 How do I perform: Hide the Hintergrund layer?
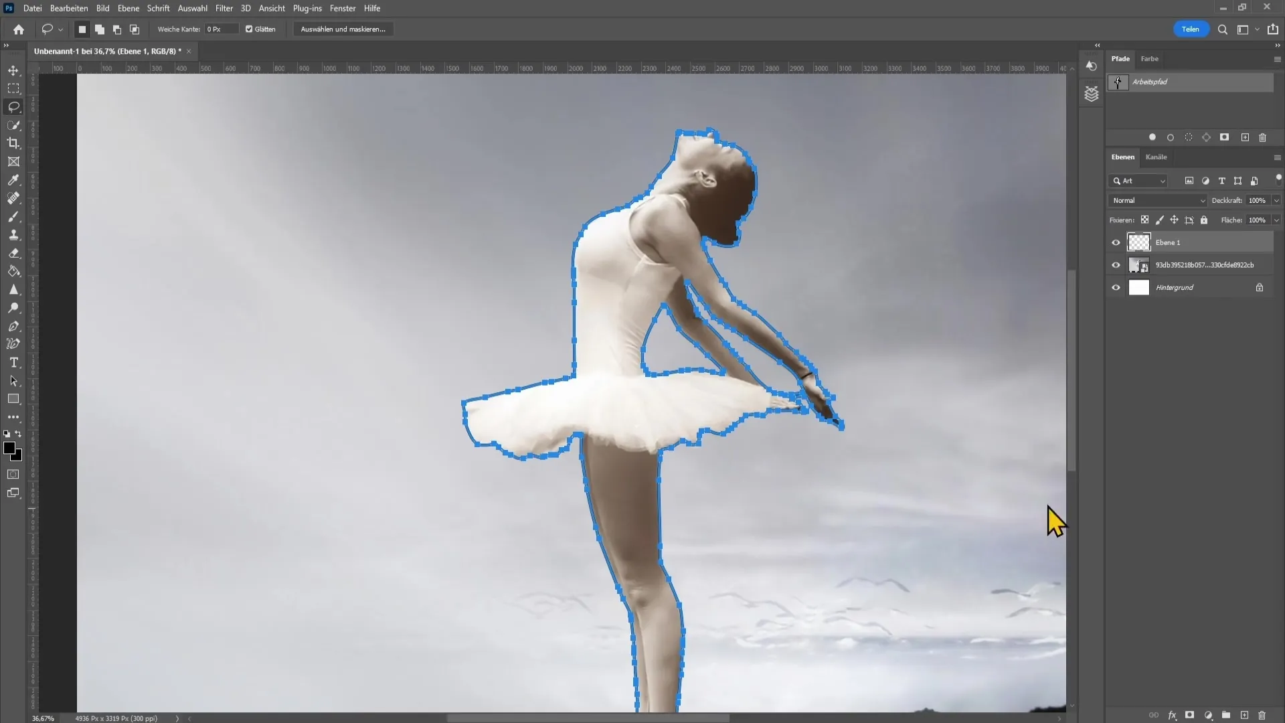pyautogui.click(x=1116, y=287)
